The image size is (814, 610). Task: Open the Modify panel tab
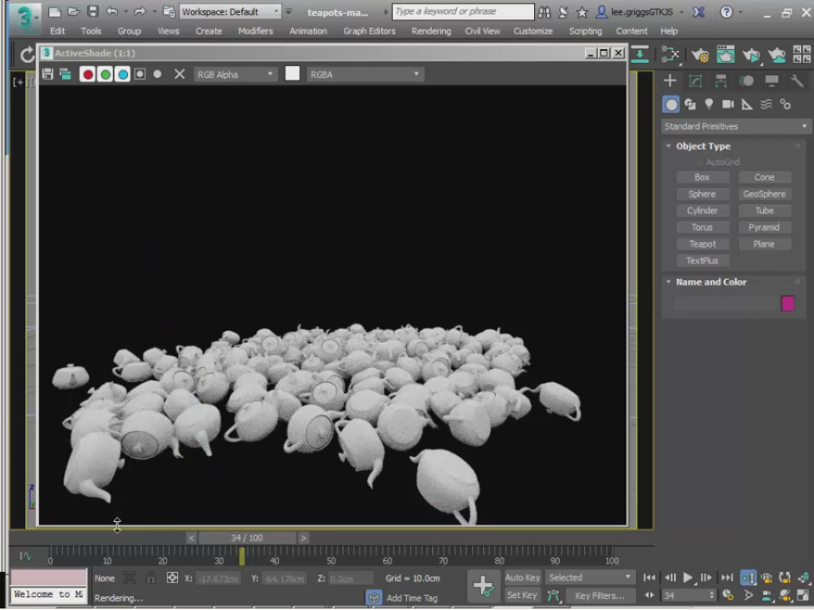coord(696,81)
